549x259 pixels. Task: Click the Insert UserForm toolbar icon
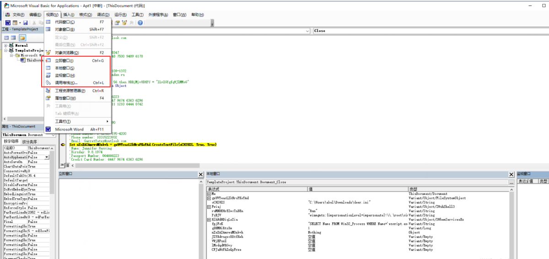pos(15,22)
